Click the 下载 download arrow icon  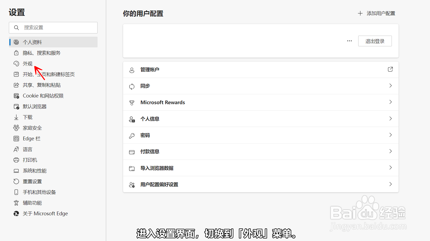click(x=16, y=117)
